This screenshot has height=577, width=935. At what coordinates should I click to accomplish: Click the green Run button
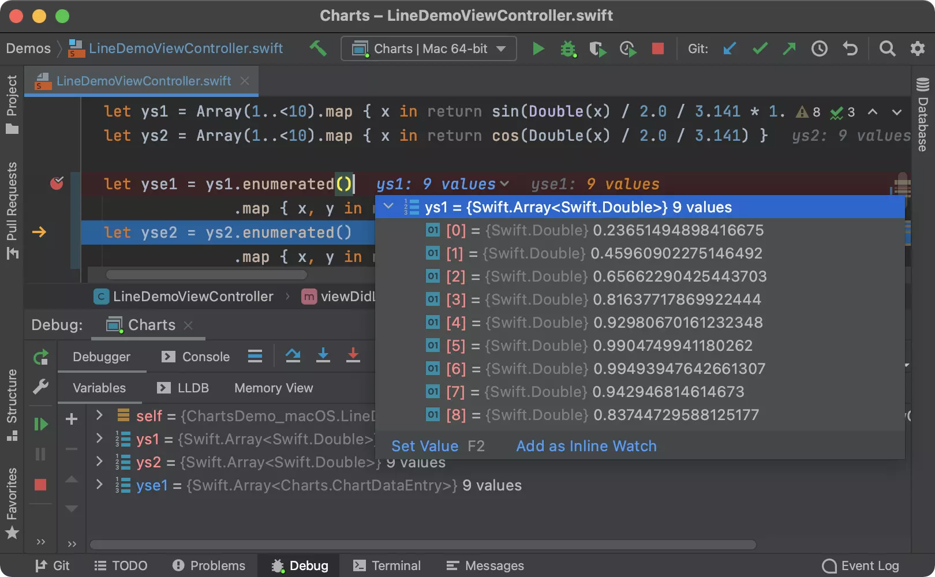(x=538, y=49)
